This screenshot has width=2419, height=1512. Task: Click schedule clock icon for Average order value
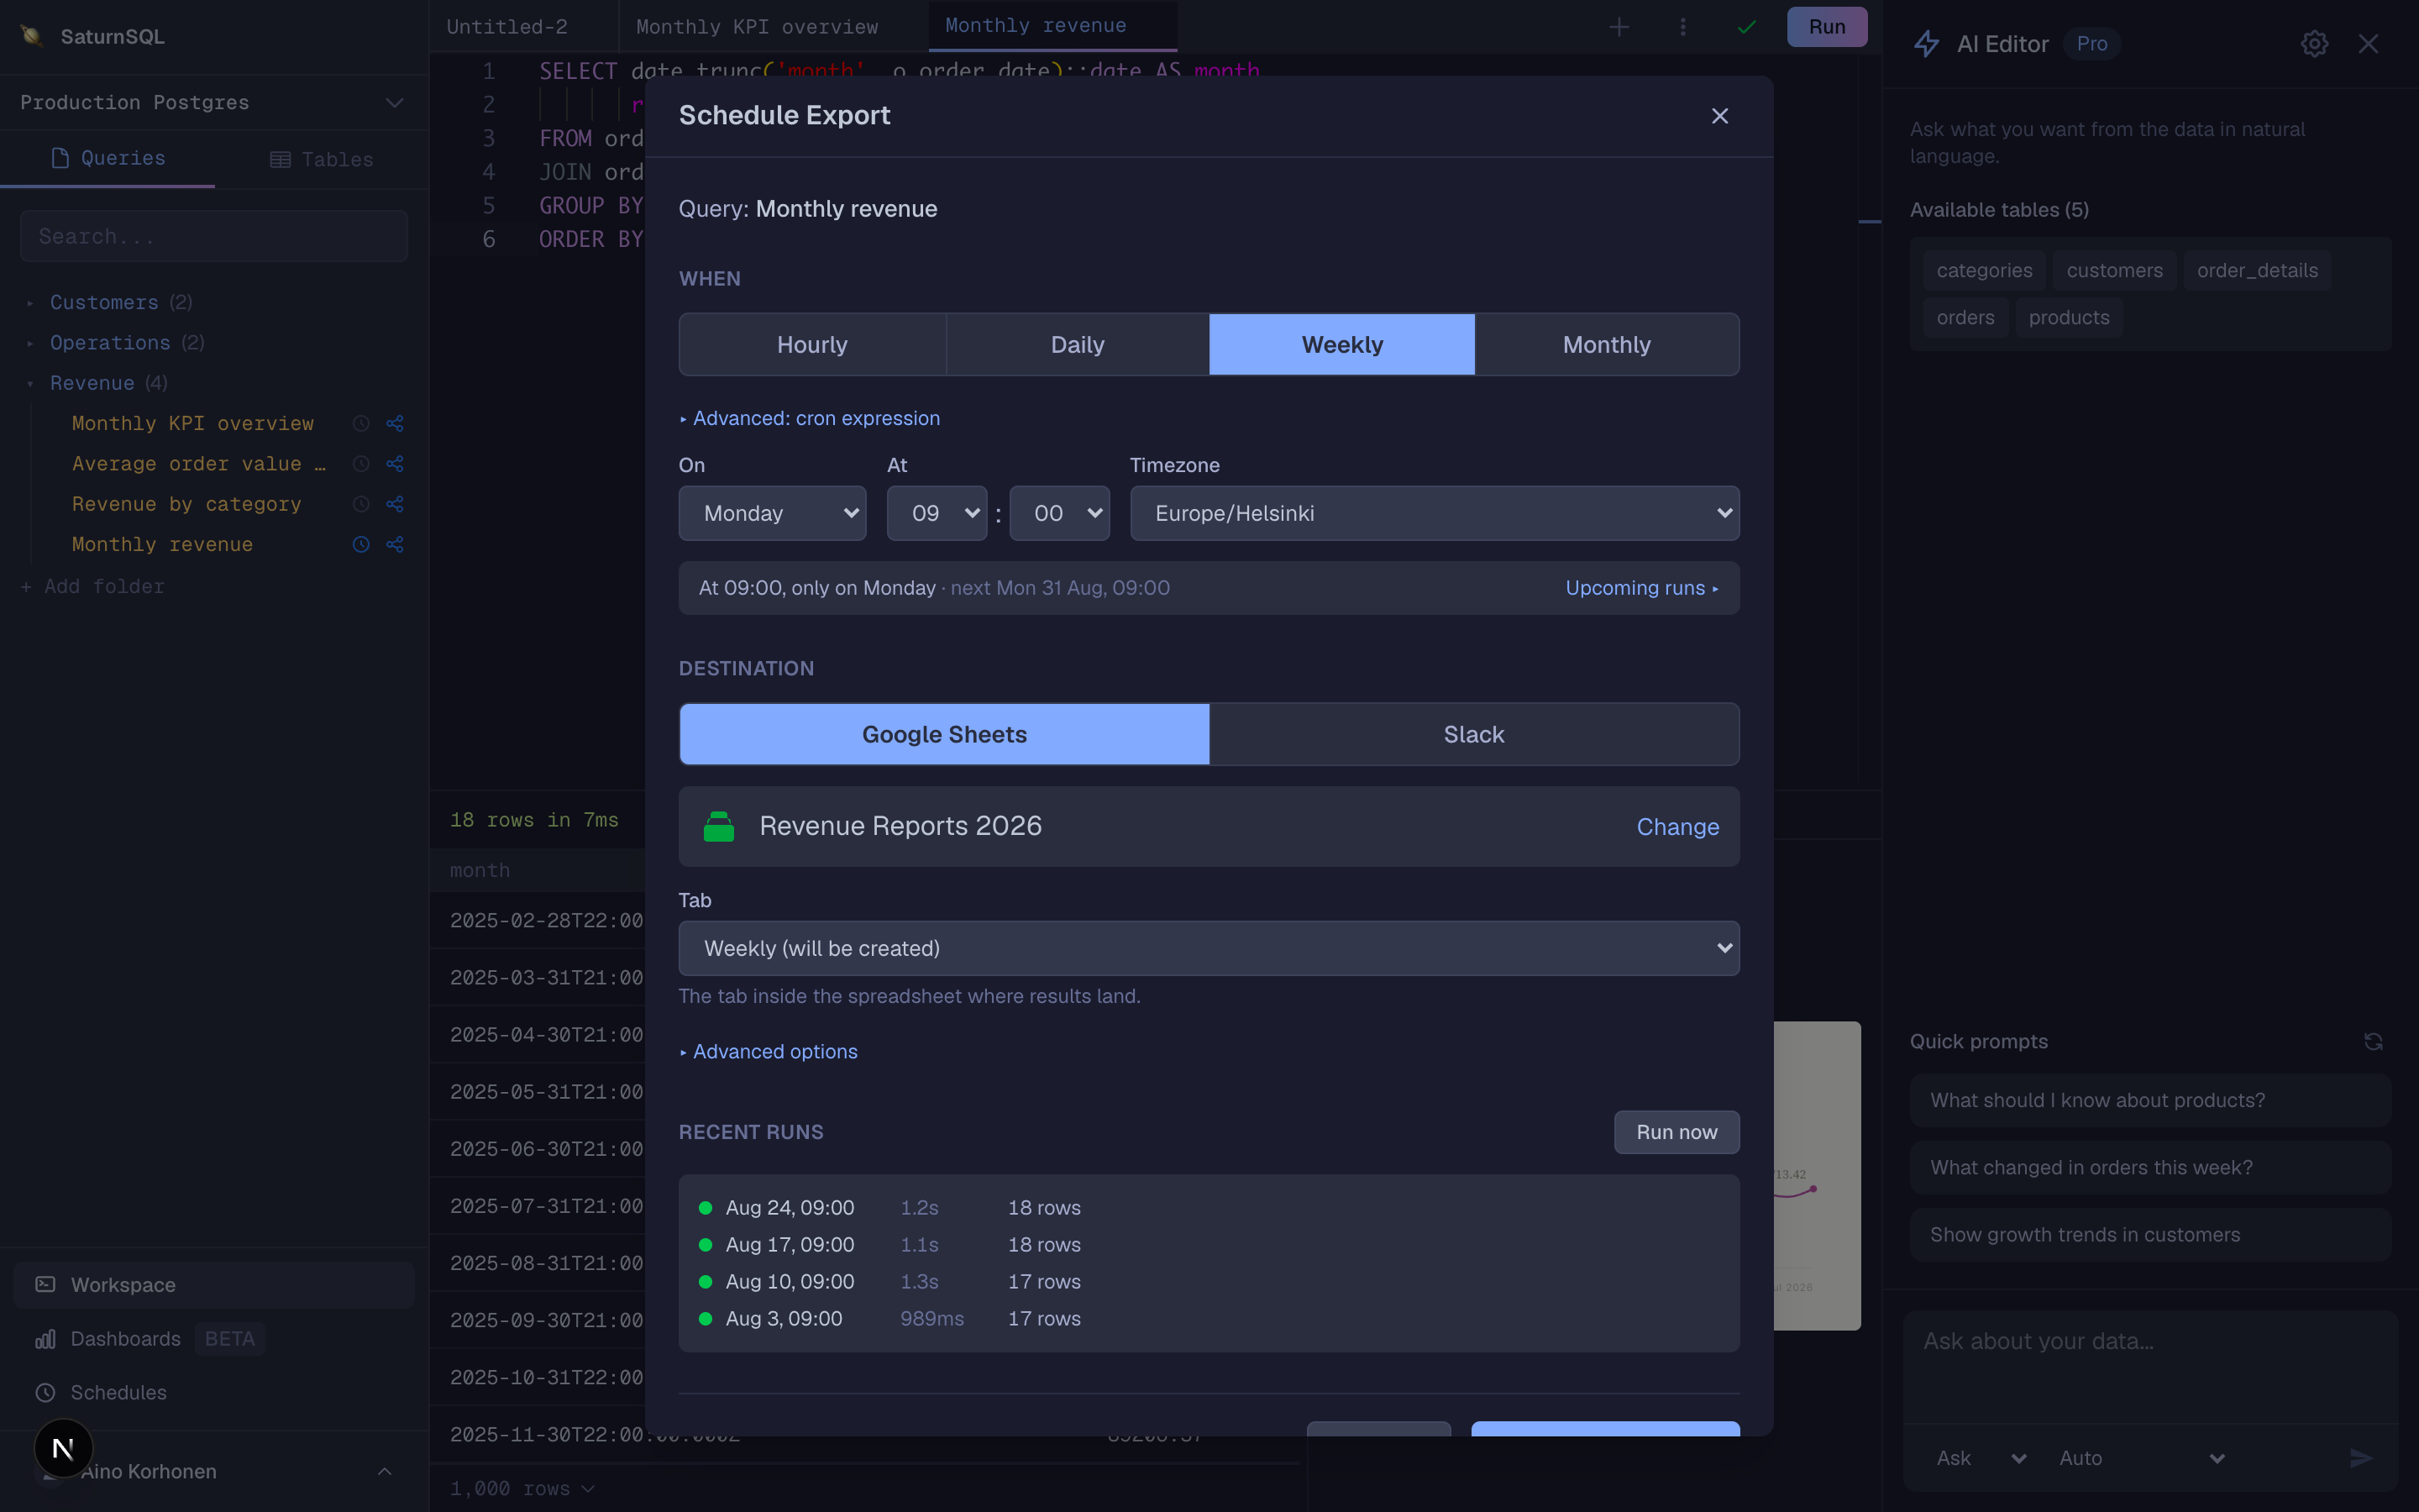pyautogui.click(x=361, y=464)
